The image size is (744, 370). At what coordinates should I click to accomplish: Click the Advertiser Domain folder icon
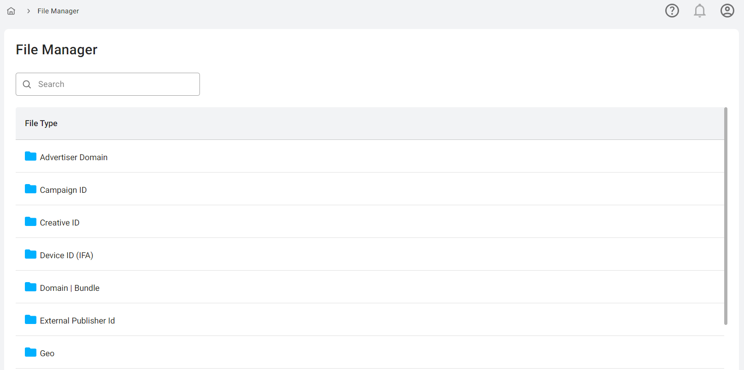coord(30,156)
